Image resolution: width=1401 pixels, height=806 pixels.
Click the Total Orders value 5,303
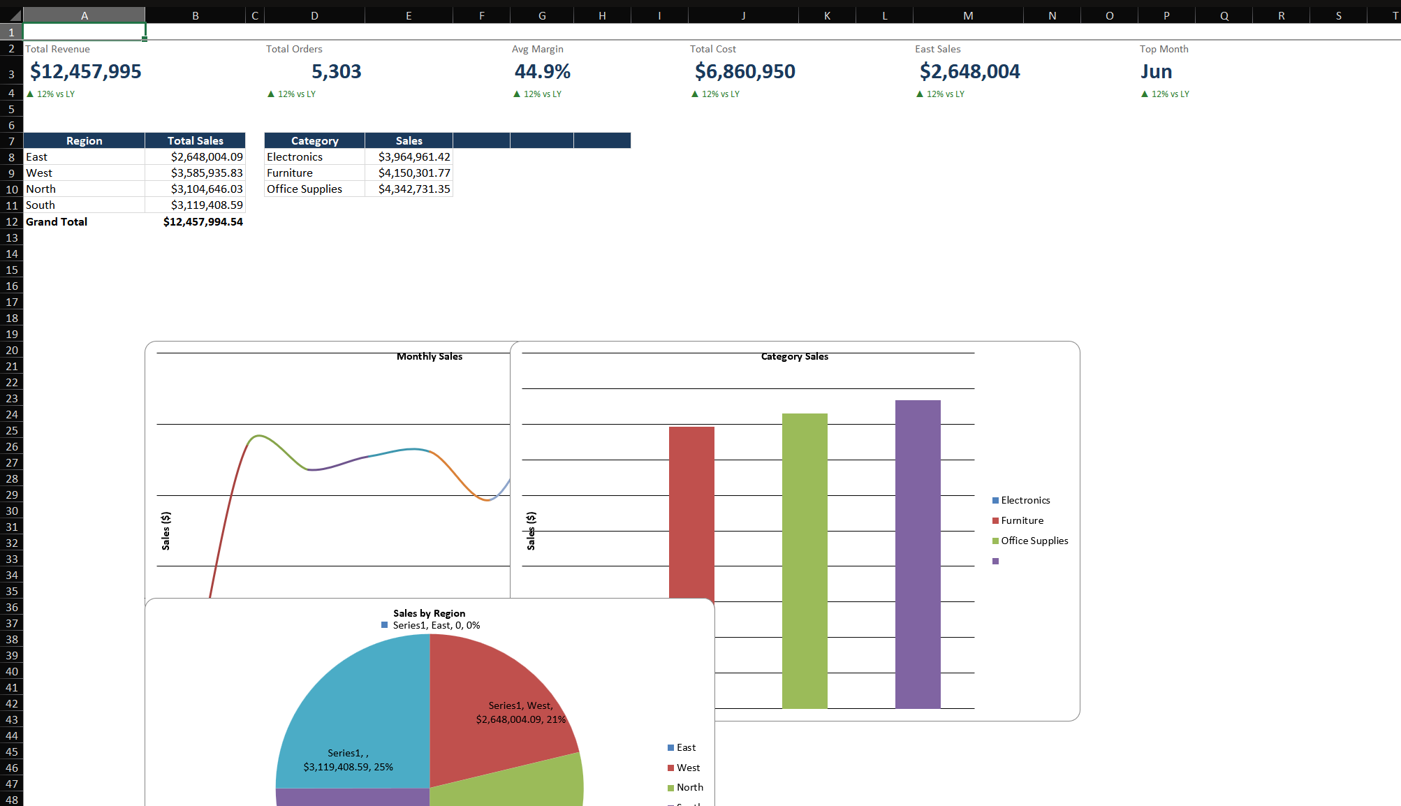337,71
